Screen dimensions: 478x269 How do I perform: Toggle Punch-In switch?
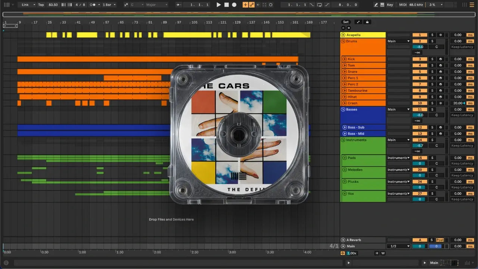[x=312, y=5]
